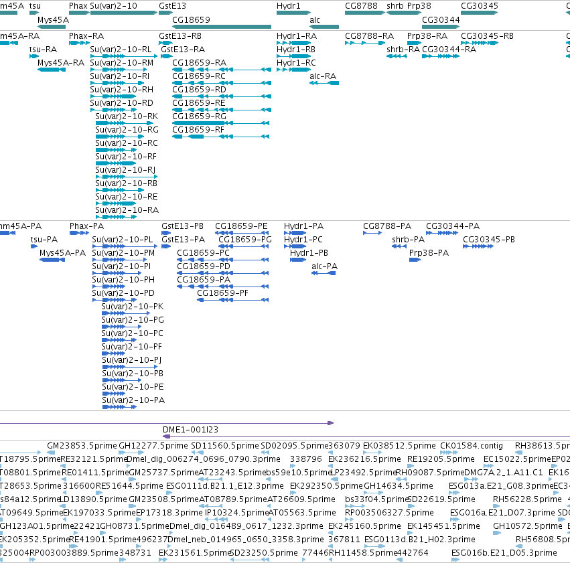
Task: Select the alc gene label
Action: (x=315, y=19)
